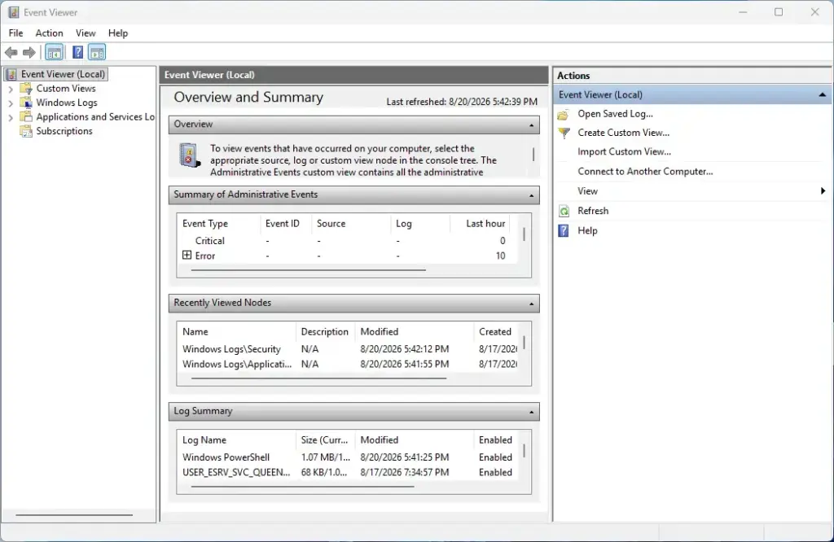Click the Back arrow toolbar icon
This screenshot has height=542, width=834.
11,52
